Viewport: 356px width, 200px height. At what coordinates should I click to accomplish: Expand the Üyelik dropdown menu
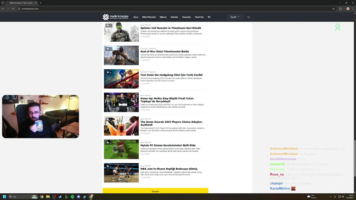tap(235, 17)
